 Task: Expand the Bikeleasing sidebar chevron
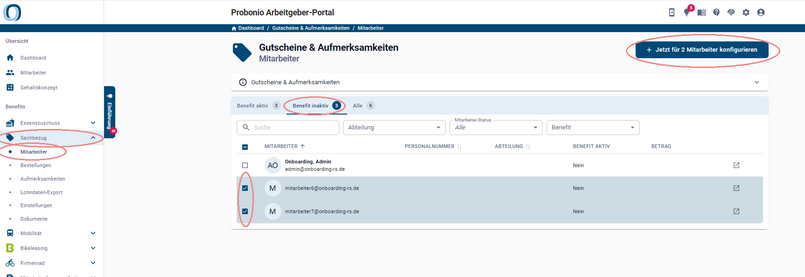pyautogui.click(x=93, y=248)
